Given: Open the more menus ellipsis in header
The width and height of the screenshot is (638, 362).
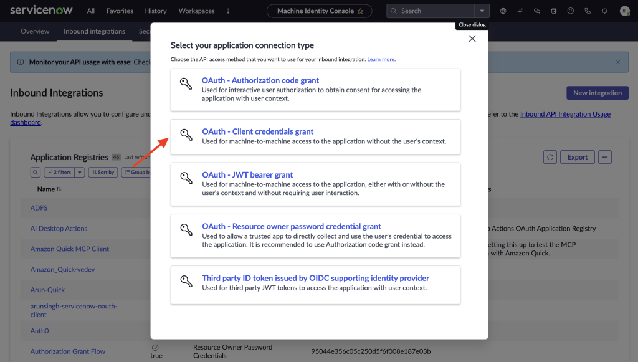Looking at the screenshot, I should click(x=228, y=11).
